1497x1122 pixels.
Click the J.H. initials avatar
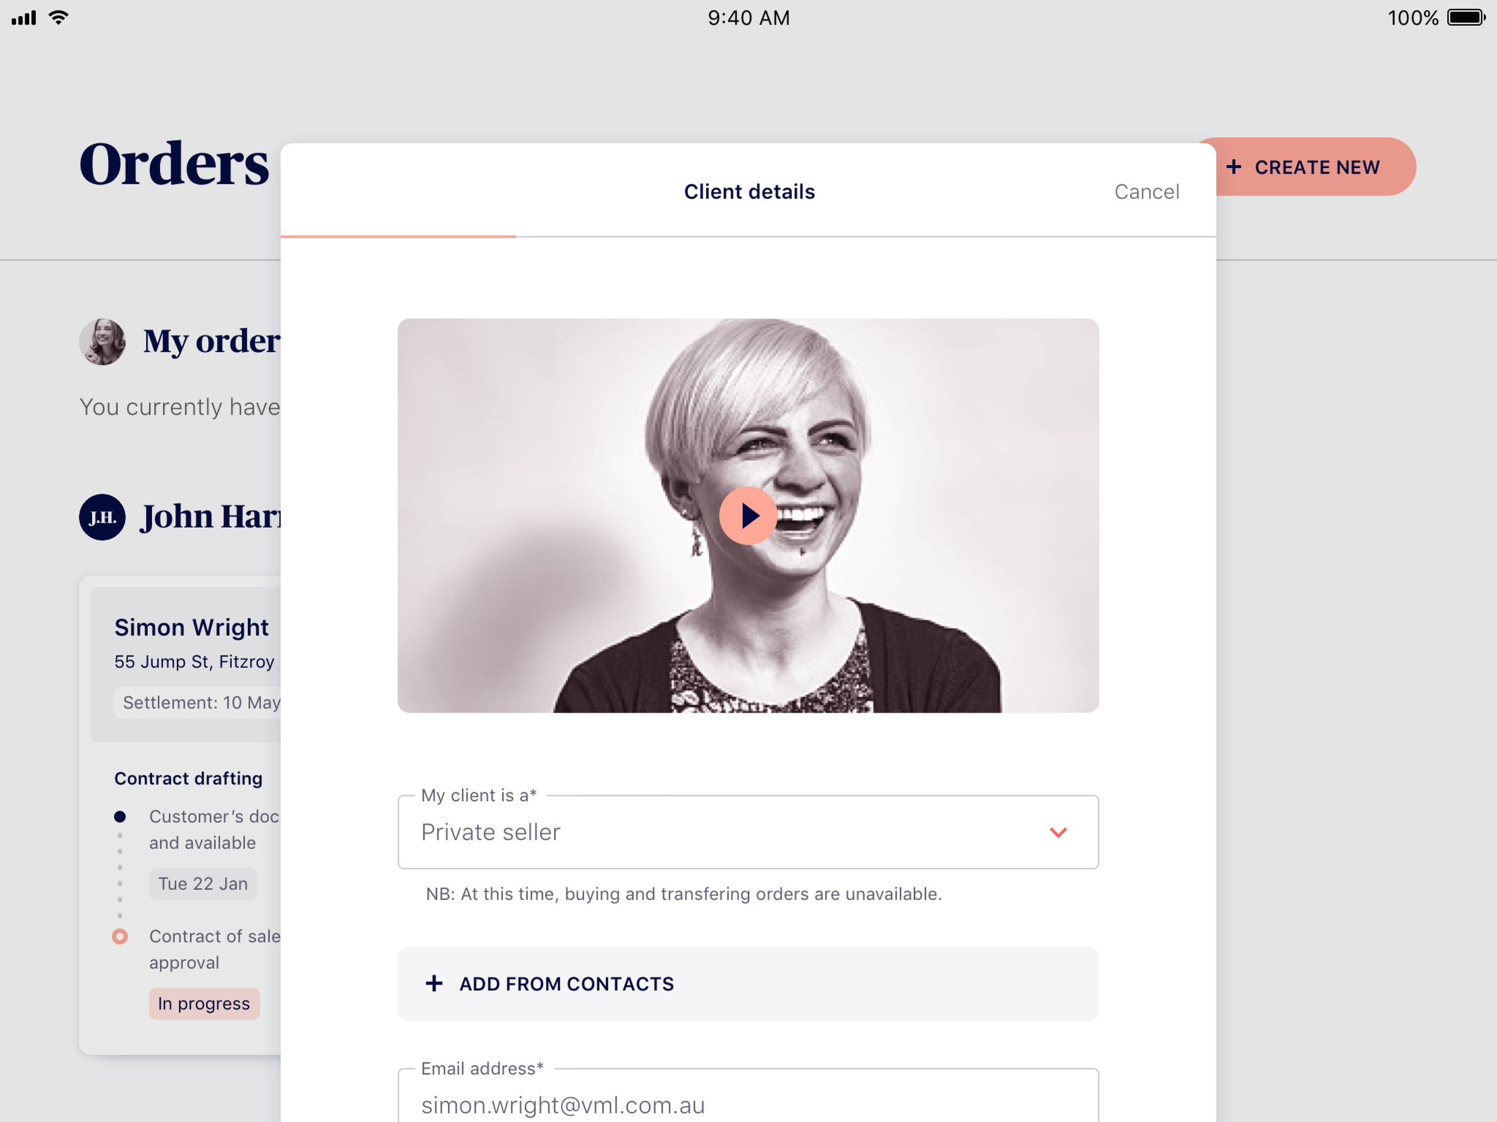[102, 518]
